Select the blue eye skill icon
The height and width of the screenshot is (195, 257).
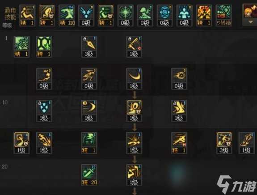(165, 15)
